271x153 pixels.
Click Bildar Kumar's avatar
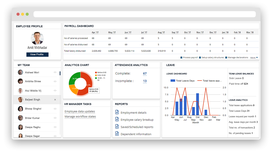tap(20, 118)
